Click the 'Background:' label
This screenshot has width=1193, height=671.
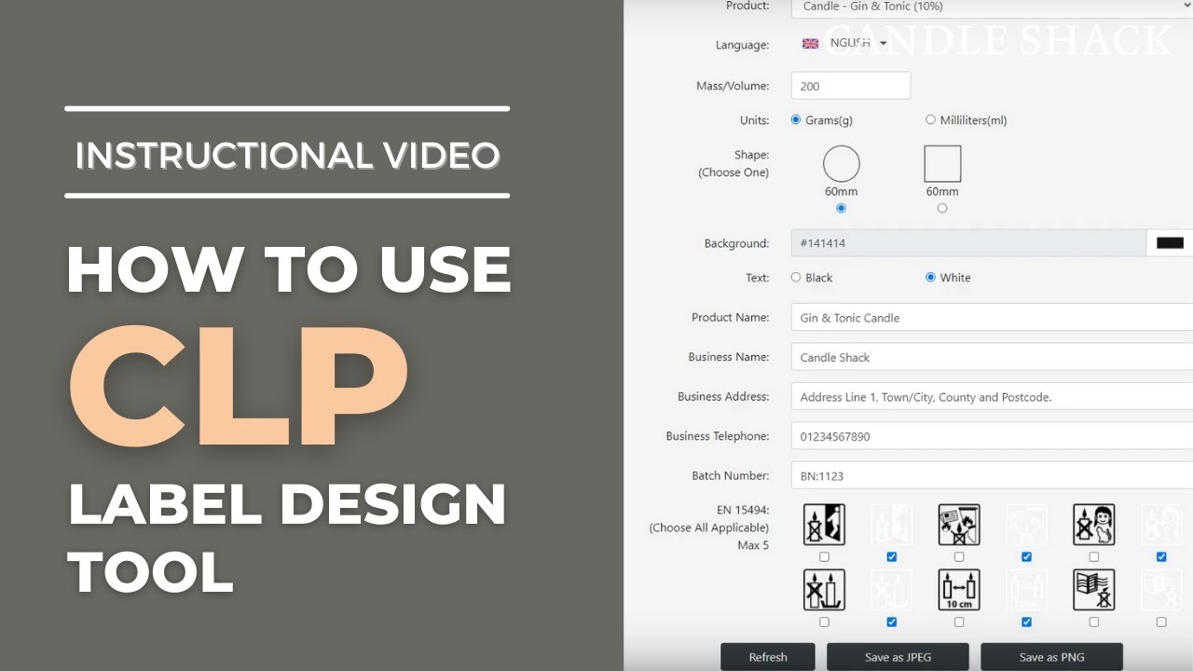pos(736,243)
